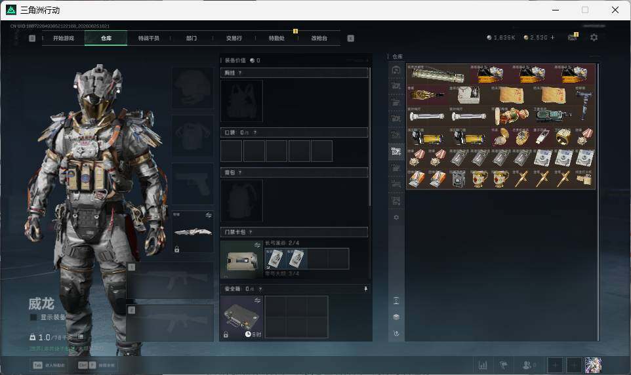Select the empty helmet equipment slot
631x375 pixels.
(x=192, y=87)
